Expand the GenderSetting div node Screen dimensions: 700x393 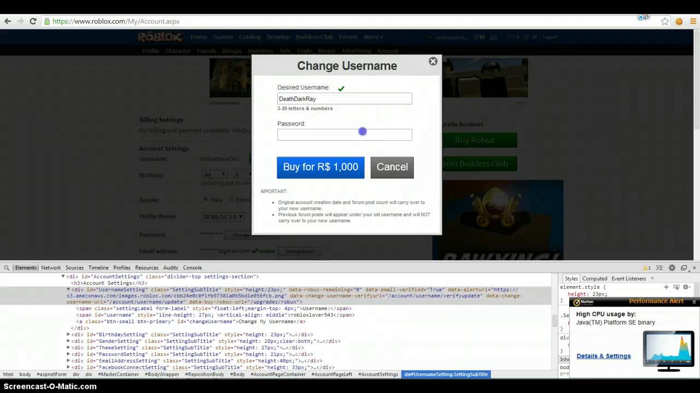coord(68,341)
